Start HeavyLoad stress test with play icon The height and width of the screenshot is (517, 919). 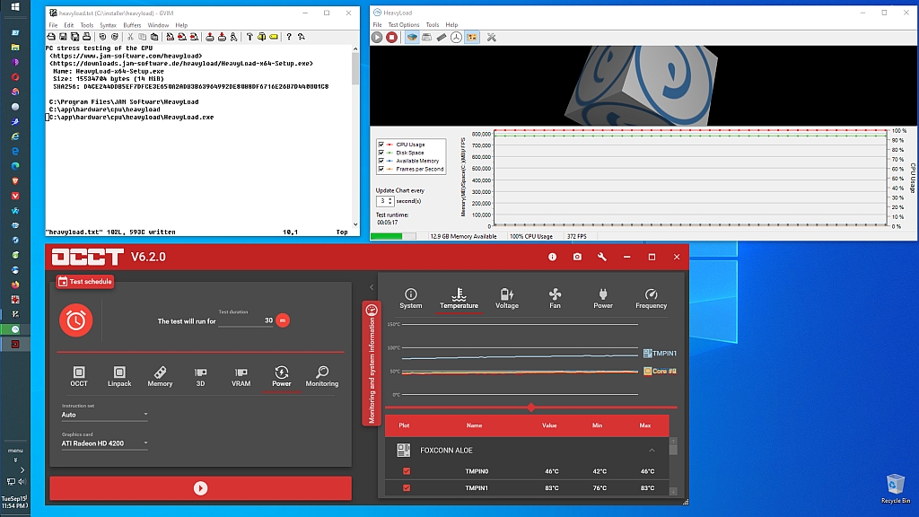(x=377, y=38)
